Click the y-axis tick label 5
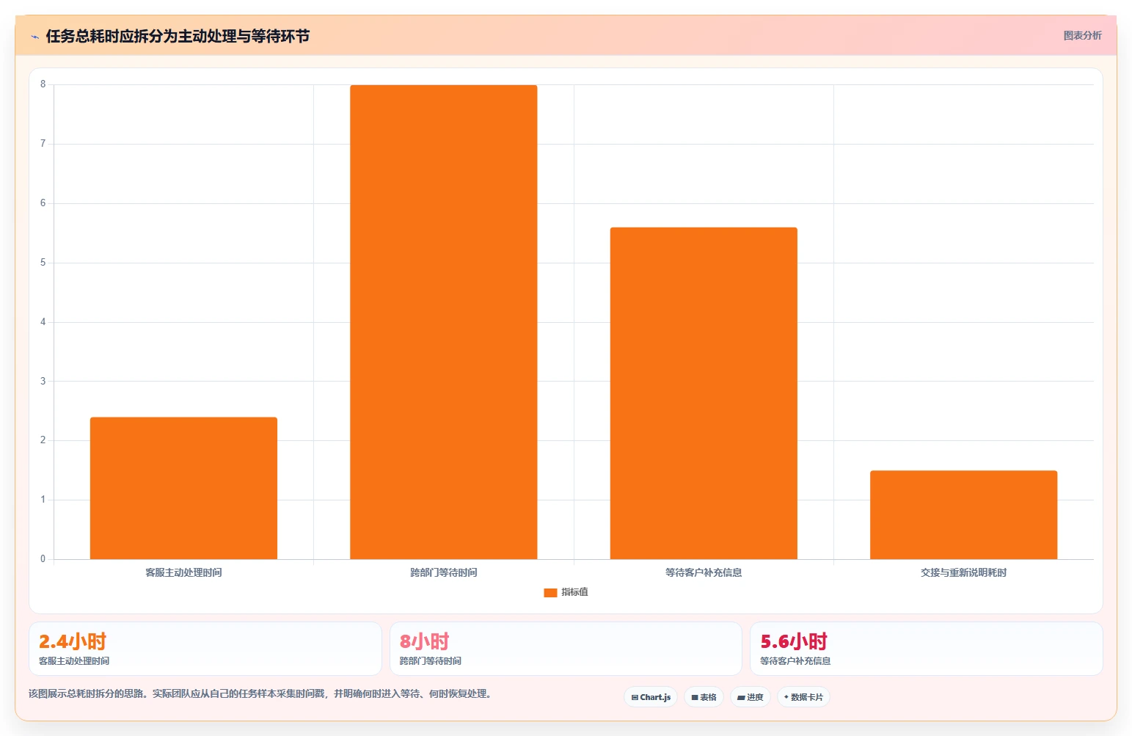This screenshot has width=1132, height=736. point(43,263)
